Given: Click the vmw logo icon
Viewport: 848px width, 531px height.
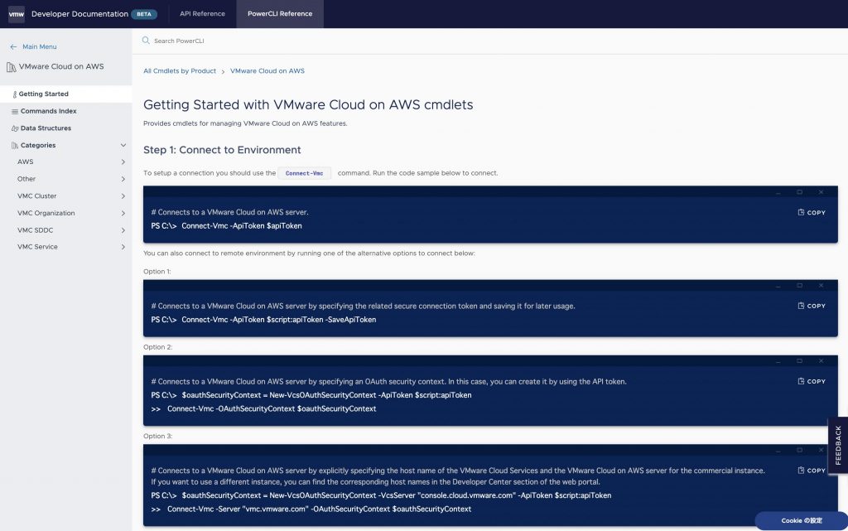Looking at the screenshot, I should click(x=17, y=14).
